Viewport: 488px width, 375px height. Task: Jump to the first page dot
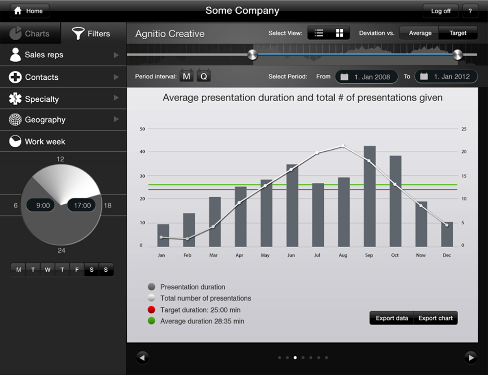click(279, 358)
